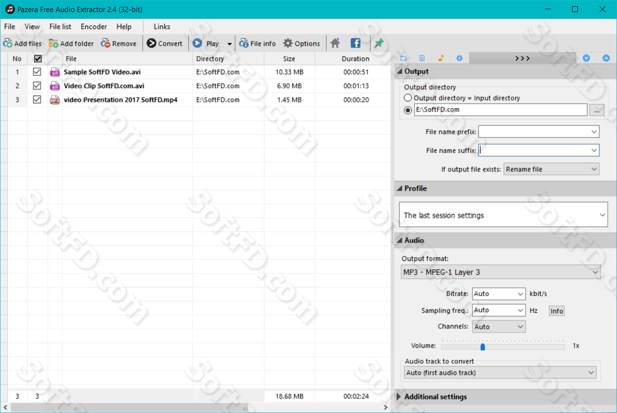Open the Encoder menu
The image size is (617, 413).
94,27
